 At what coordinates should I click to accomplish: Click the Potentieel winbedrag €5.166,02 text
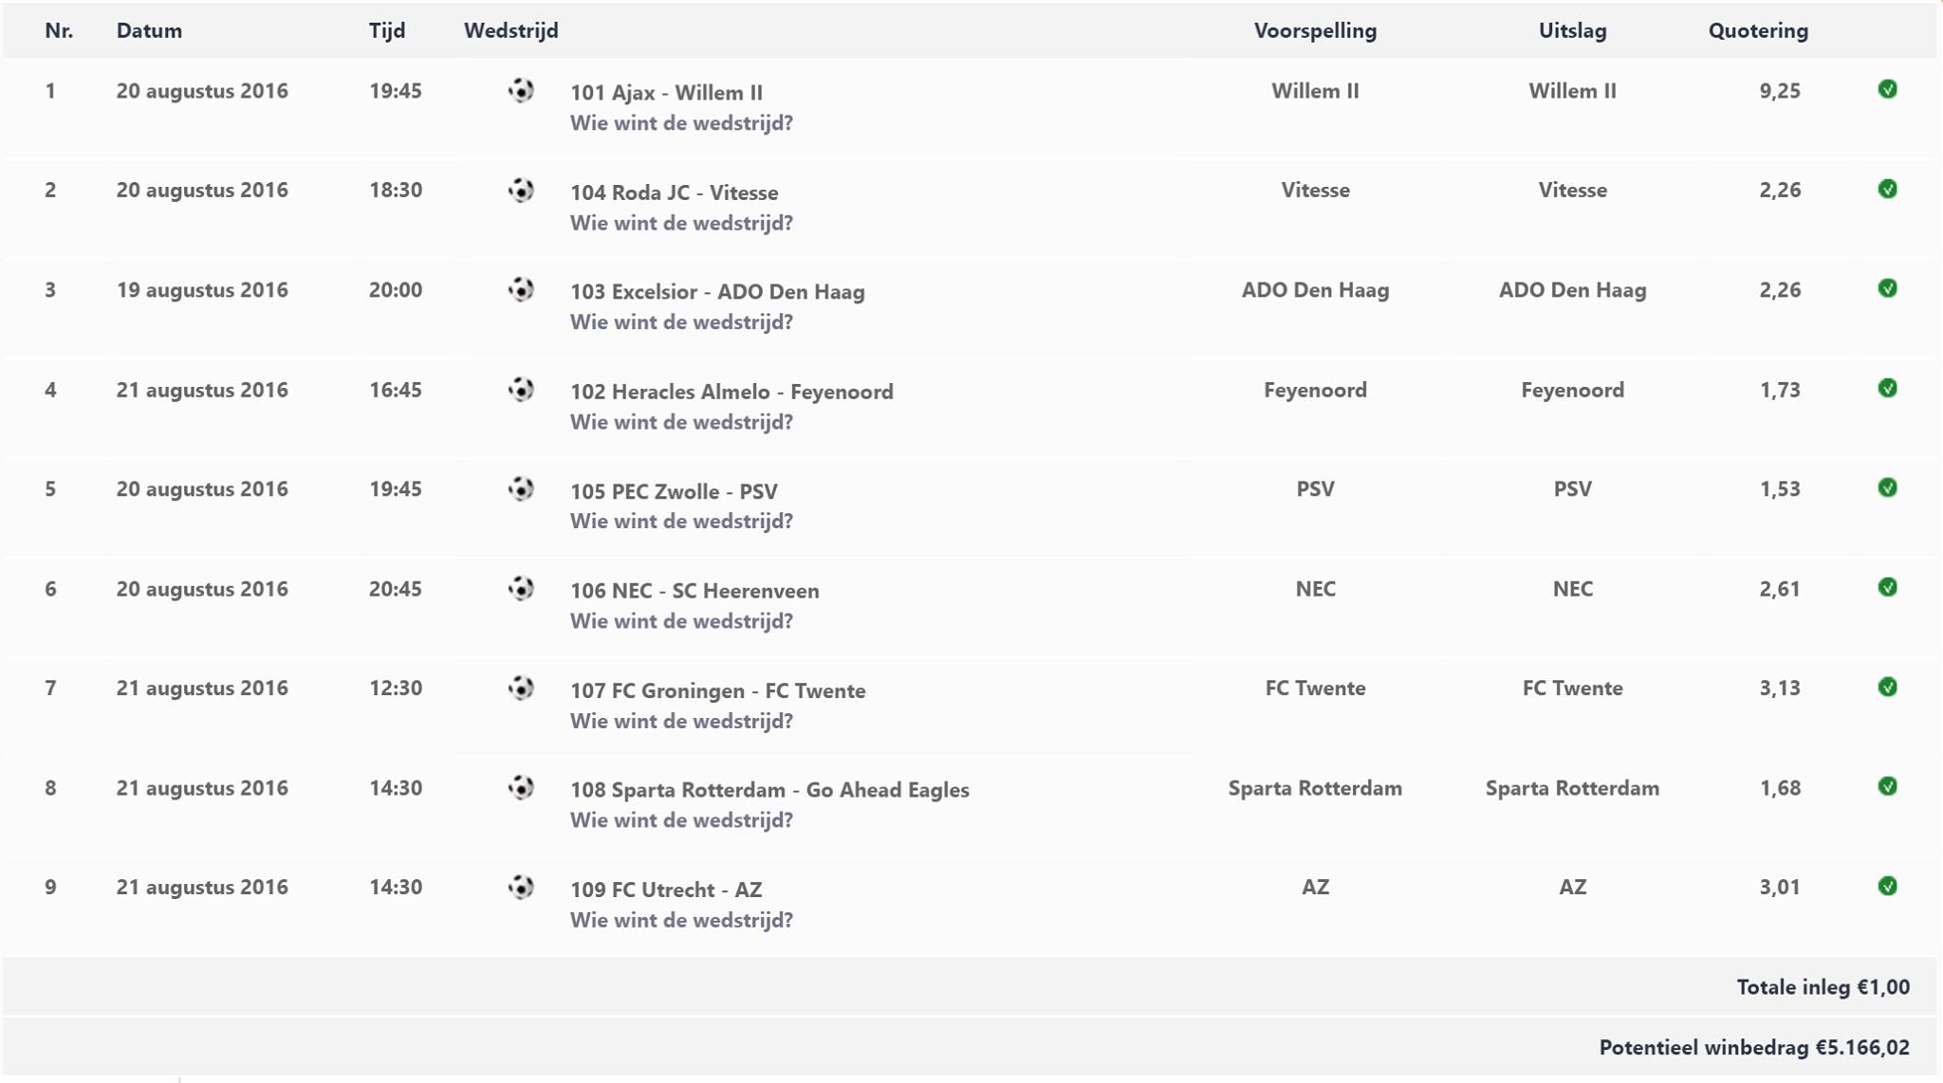coord(1754,1048)
